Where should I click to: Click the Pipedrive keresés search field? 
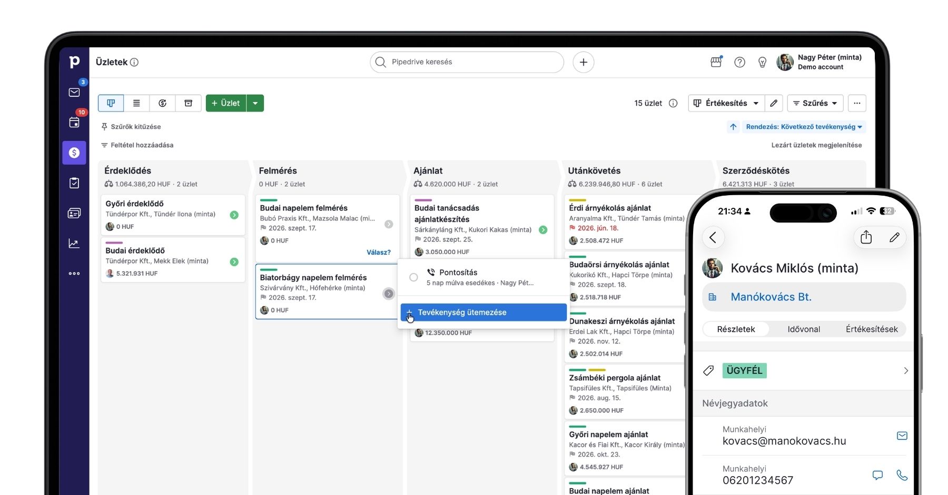pyautogui.click(x=467, y=62)
